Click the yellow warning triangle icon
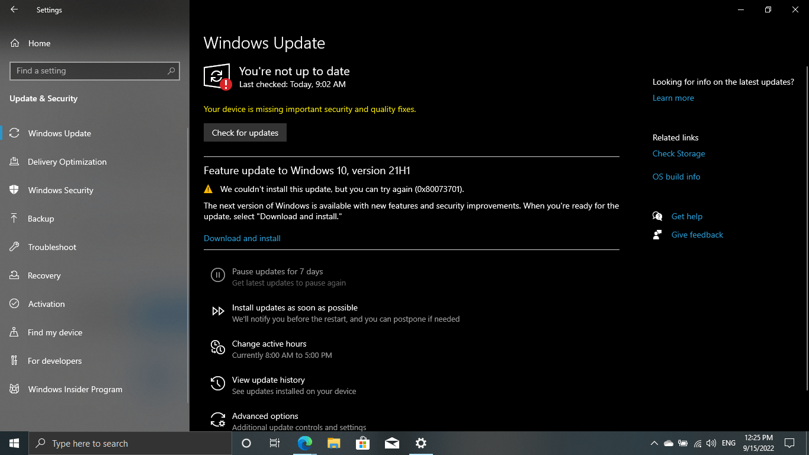The height and width of the screenshot is (455, 809). (x=208, y=190)
